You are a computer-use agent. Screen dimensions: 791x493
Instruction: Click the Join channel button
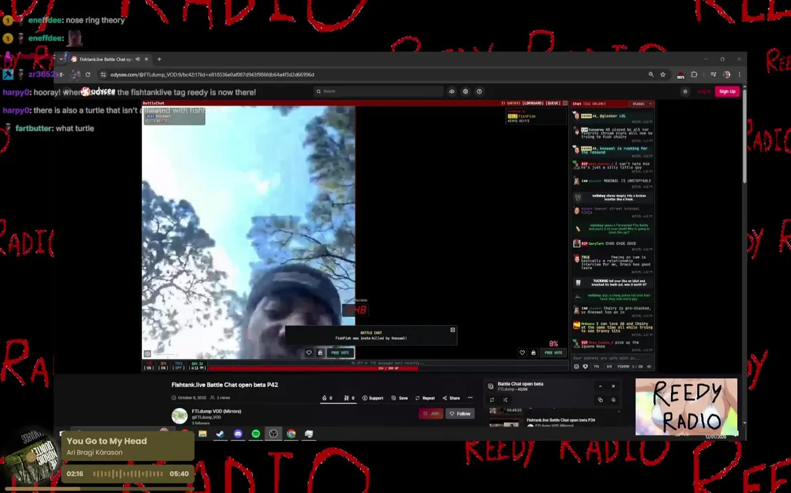tap(431, 414)
